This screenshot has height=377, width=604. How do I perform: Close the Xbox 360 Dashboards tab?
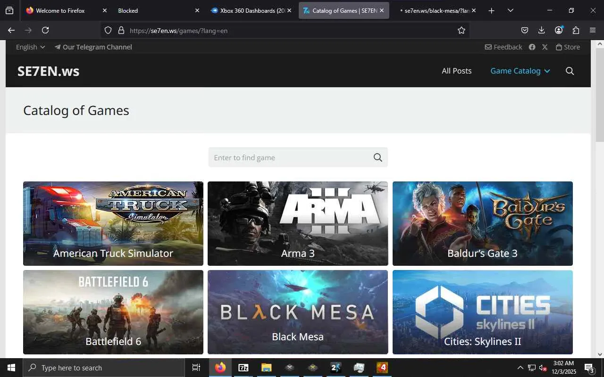coord(289,10)
